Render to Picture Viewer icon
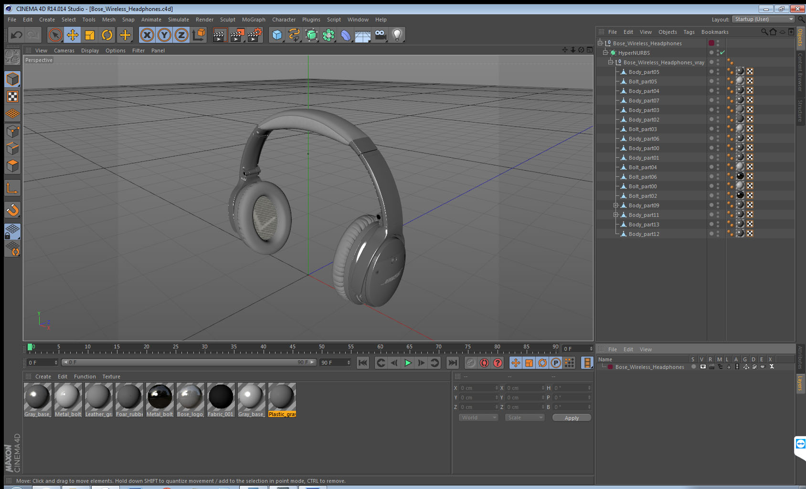 pos(237,35)
